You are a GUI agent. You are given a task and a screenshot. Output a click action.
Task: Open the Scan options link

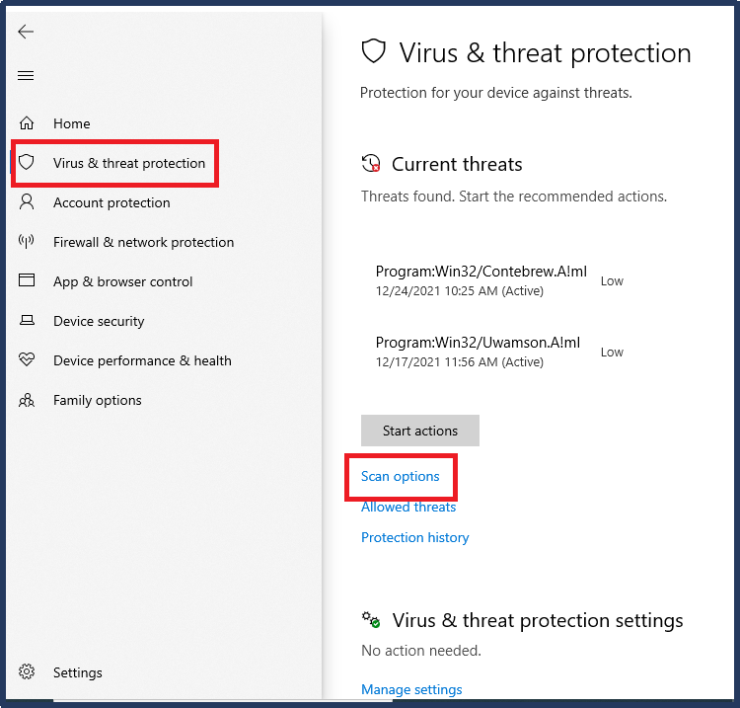point(401,476)
